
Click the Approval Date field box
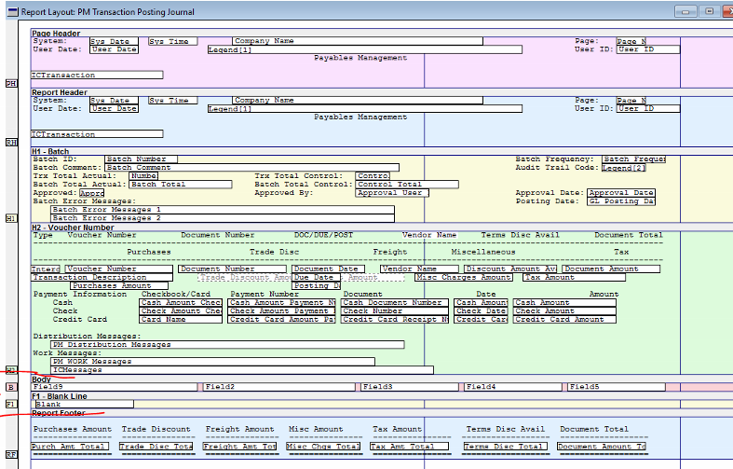pyautogui.click(x=621, y=193)
